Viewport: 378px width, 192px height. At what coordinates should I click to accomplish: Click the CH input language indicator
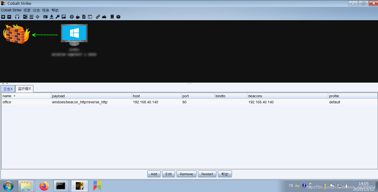291,185
